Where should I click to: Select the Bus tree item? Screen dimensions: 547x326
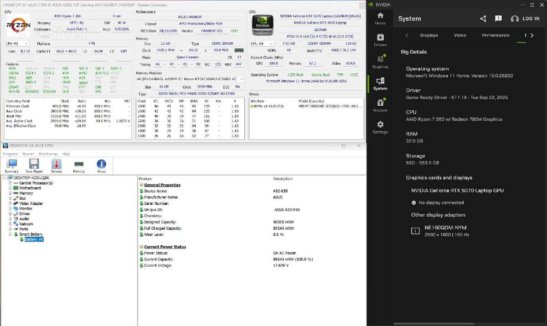[x=22, y=198]
